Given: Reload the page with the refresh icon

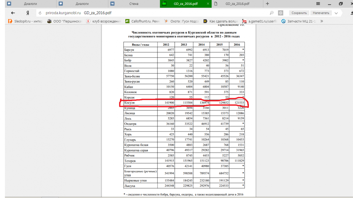Looking at the screenshot, I should (x=40, y=13).
